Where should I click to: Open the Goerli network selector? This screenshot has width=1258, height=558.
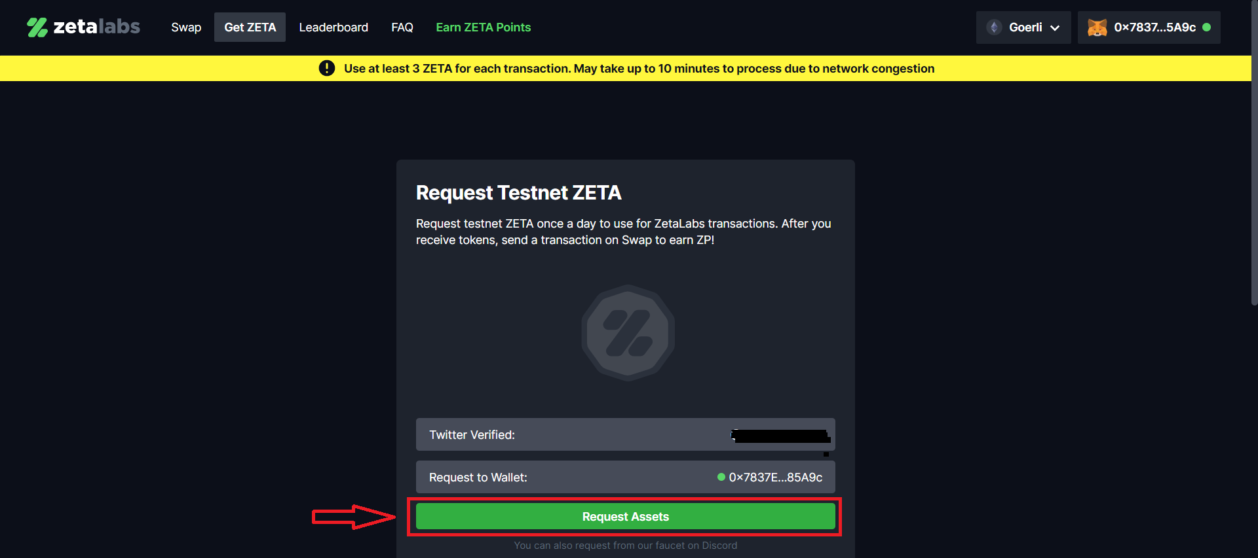1023,27
